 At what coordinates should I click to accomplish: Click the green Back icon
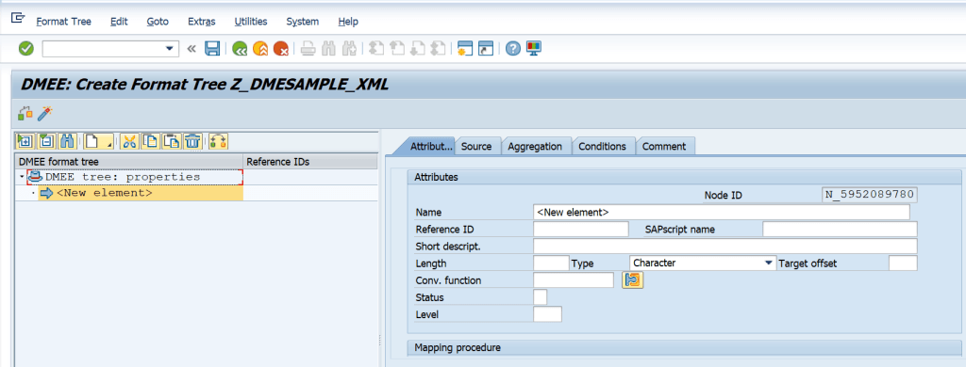[240, 49]
